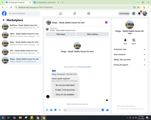Screen dimensions: 151x120
Task: Open Task View on taskbar
Action: [x=8, y=118]
